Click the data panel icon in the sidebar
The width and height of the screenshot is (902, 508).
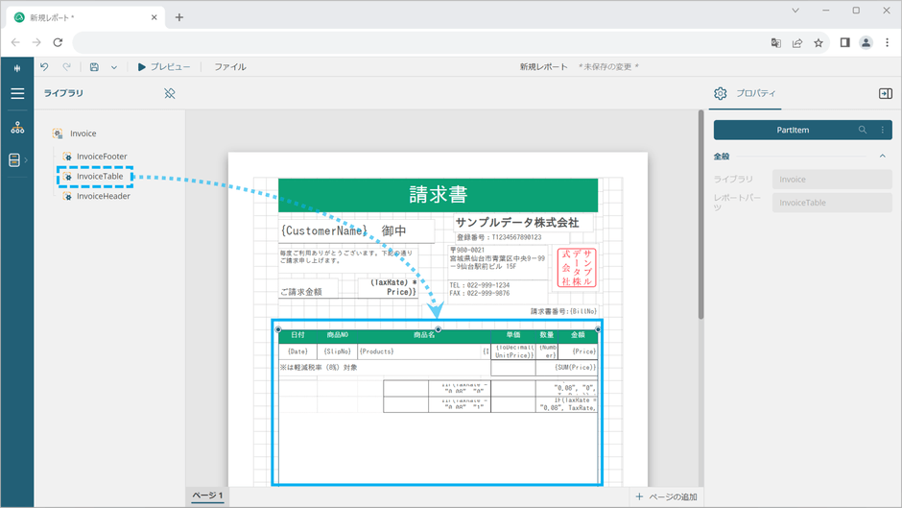click(x=14, y=160)
